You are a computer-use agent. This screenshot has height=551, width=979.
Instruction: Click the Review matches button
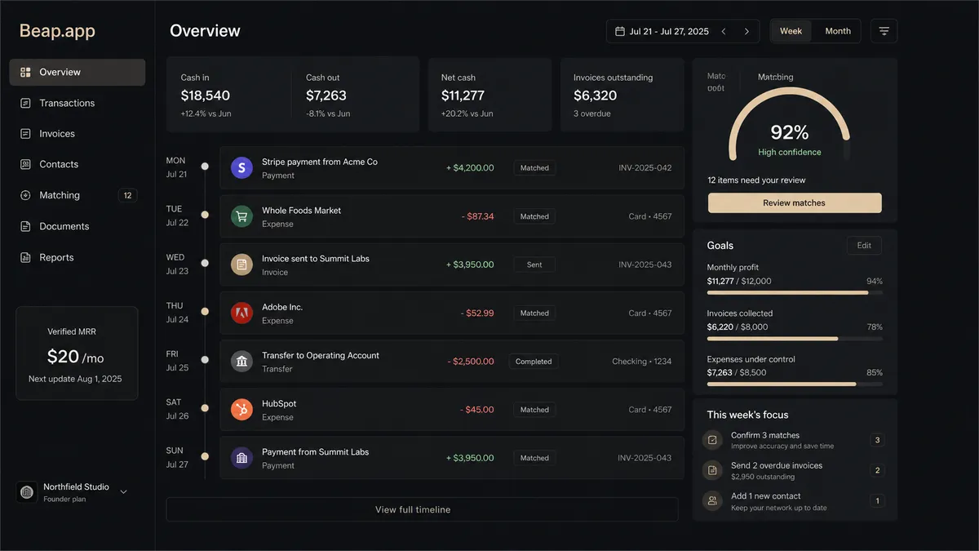[x=795, y=202]
